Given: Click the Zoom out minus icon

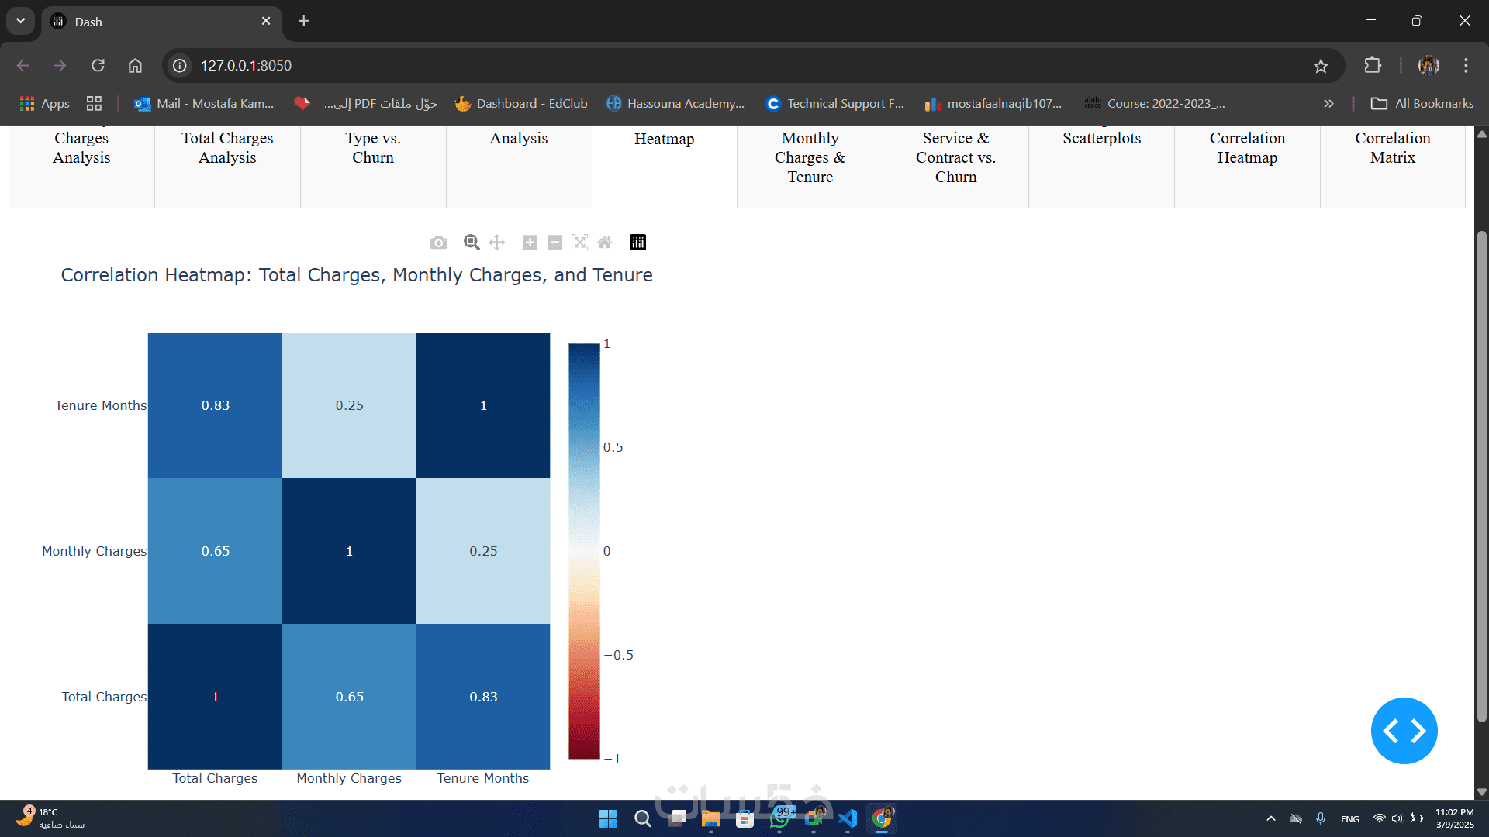Looking at the screenshot, I should click(554, 243).
